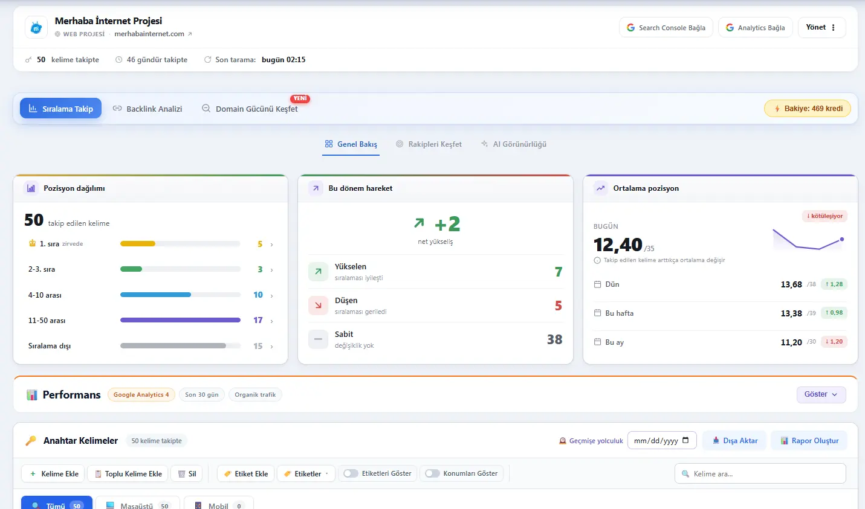
Task: Expand the 1. sıra row chevron
Action: click(272, 245)
